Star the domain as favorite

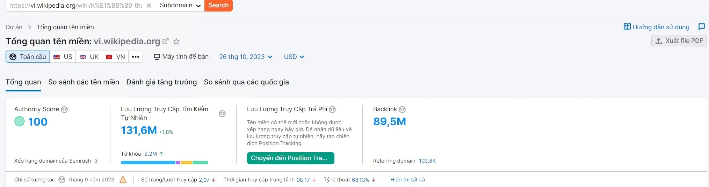pyautogui.click(x=176, y=42)
